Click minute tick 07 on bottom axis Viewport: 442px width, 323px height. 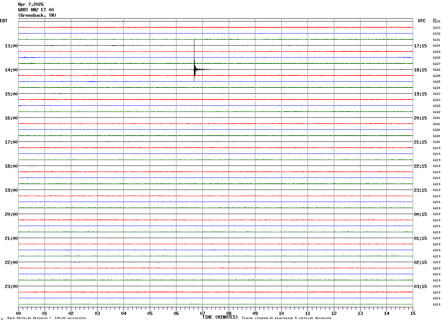tap(202, 313)
